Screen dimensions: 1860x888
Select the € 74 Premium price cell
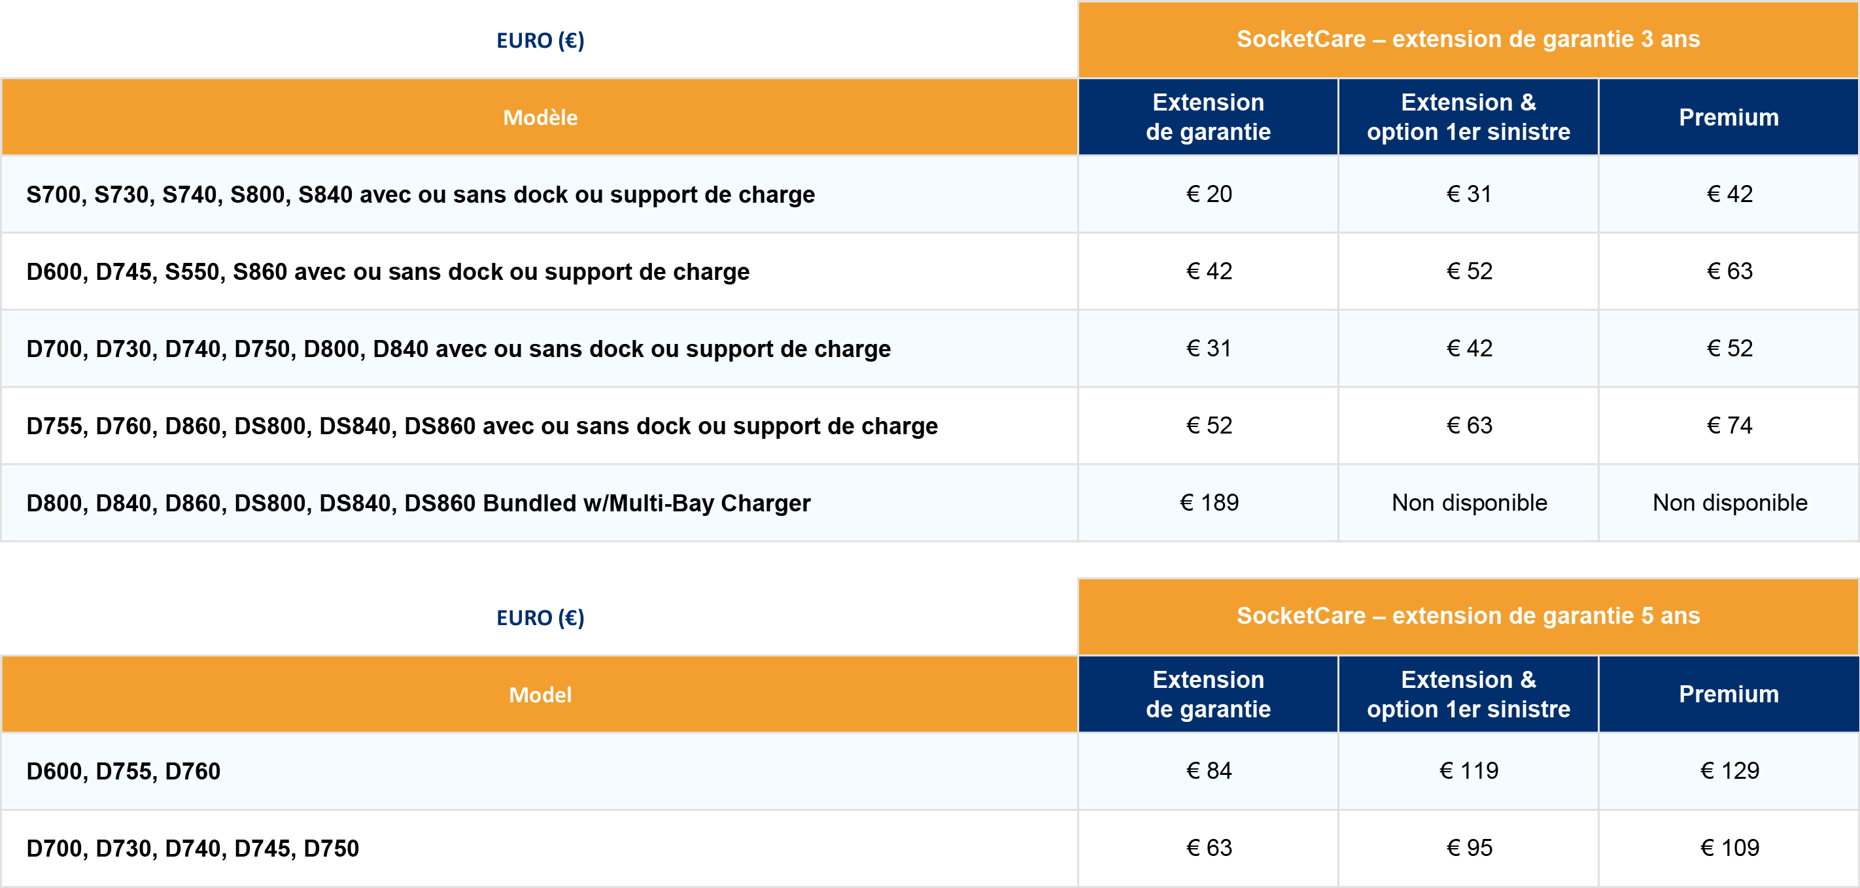point(1729,426)
